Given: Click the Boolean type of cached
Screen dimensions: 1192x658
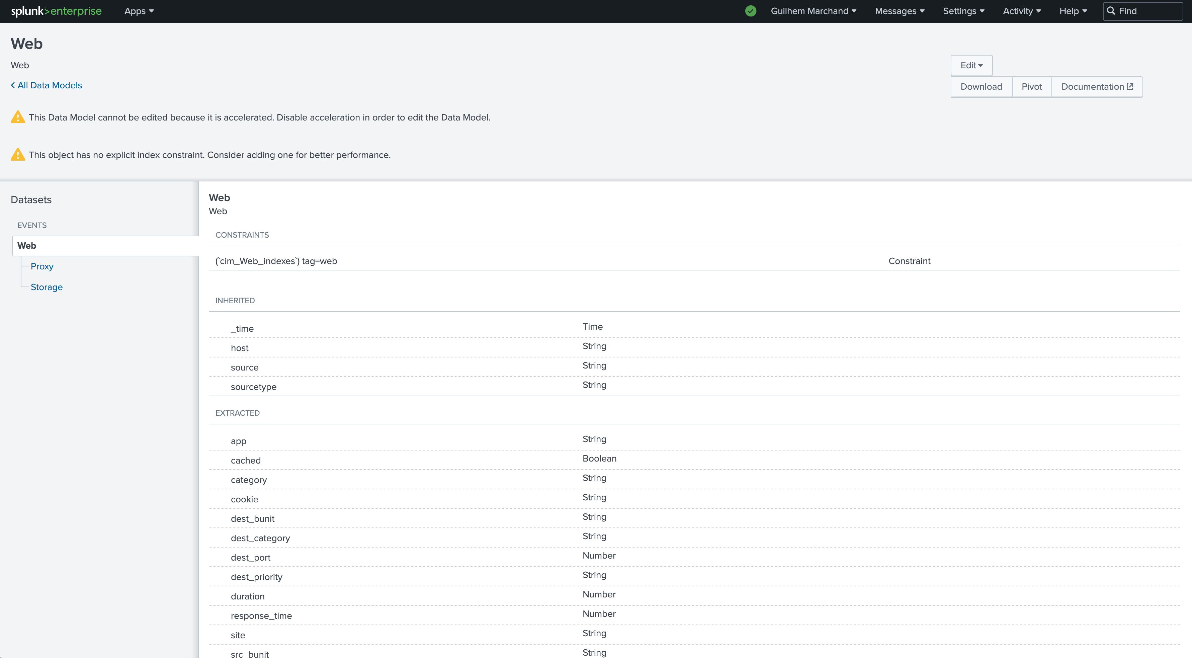Looking at the screenshot, I should pos(599,459).
